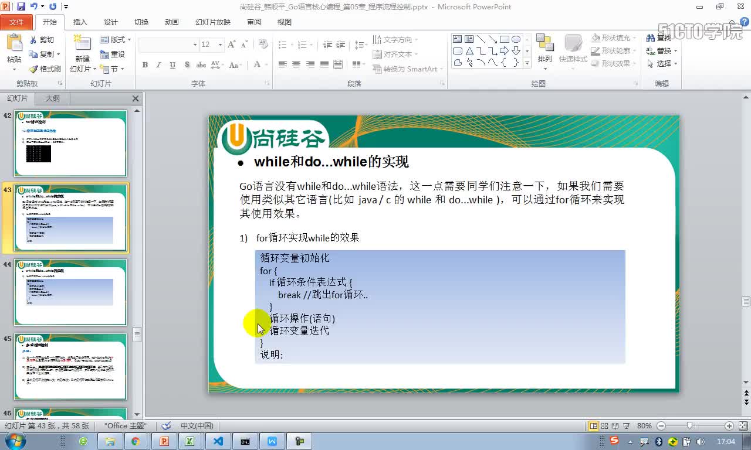Select the Right Arrow shape
This screenshot has height=450, width=751.
click(x=504, y=51)
